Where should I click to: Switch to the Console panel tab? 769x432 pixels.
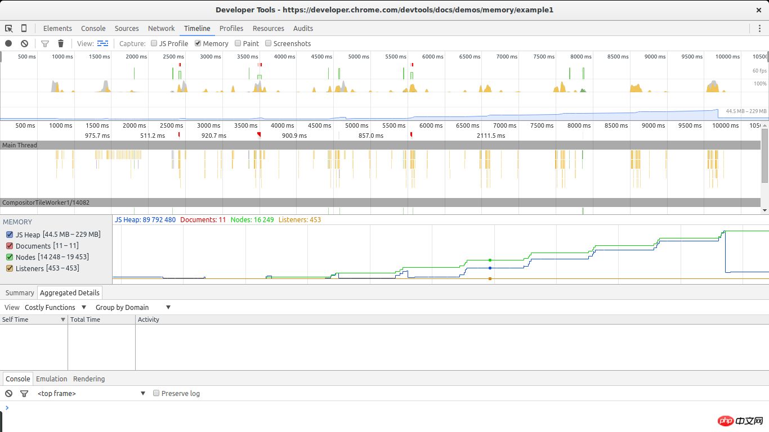[93, 28]
